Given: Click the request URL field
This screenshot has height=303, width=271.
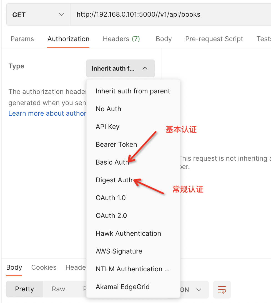Looking at the screenshot, I should pyautogui.click(x=171, y=15).
